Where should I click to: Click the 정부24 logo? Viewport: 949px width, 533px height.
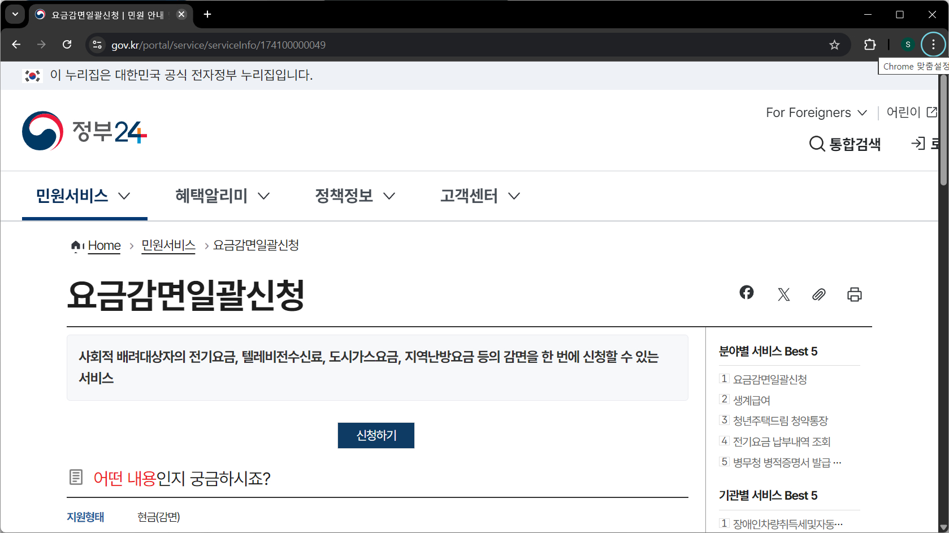click(85, 131)
